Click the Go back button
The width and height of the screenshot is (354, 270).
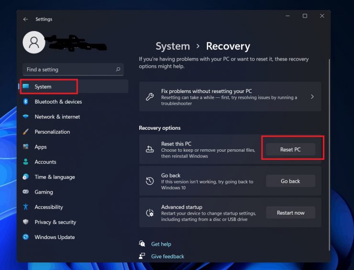pos(290,181)
